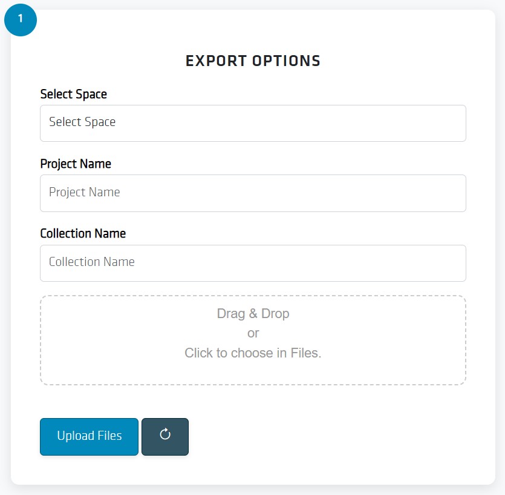505x495 pixels.
Task: Click "Click to choose in Files." text
Action: pyautogui.click(x=253, y=353)
